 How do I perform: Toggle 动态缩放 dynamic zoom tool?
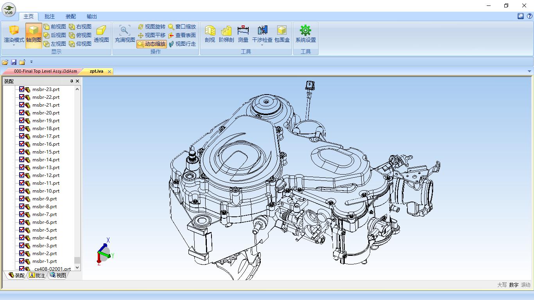point(152,44)
